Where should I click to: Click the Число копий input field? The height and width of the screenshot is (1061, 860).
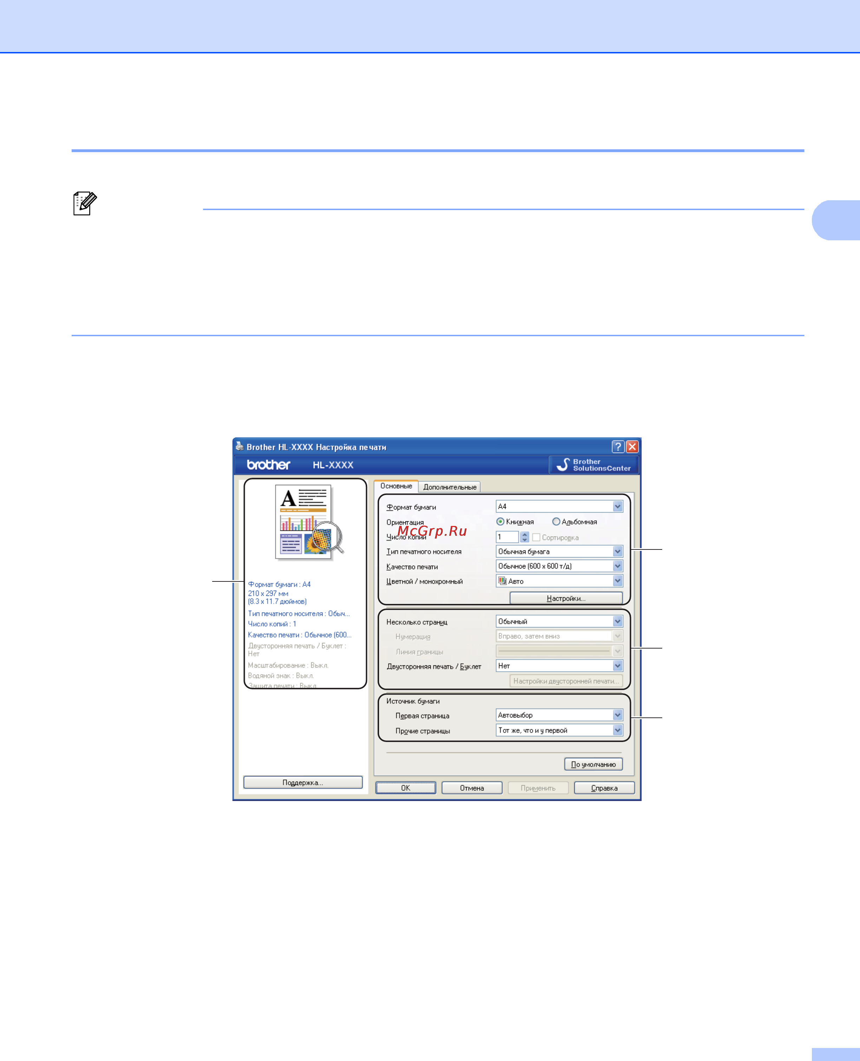(507, 537)
